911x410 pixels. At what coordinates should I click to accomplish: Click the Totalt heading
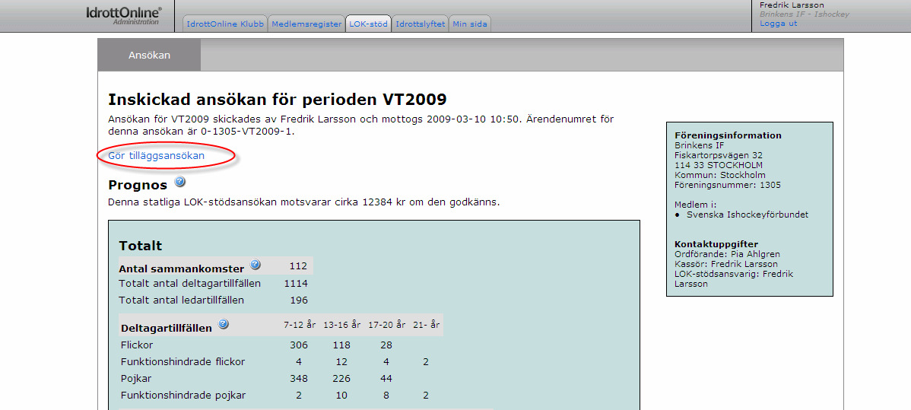click(x=141, y=246)
